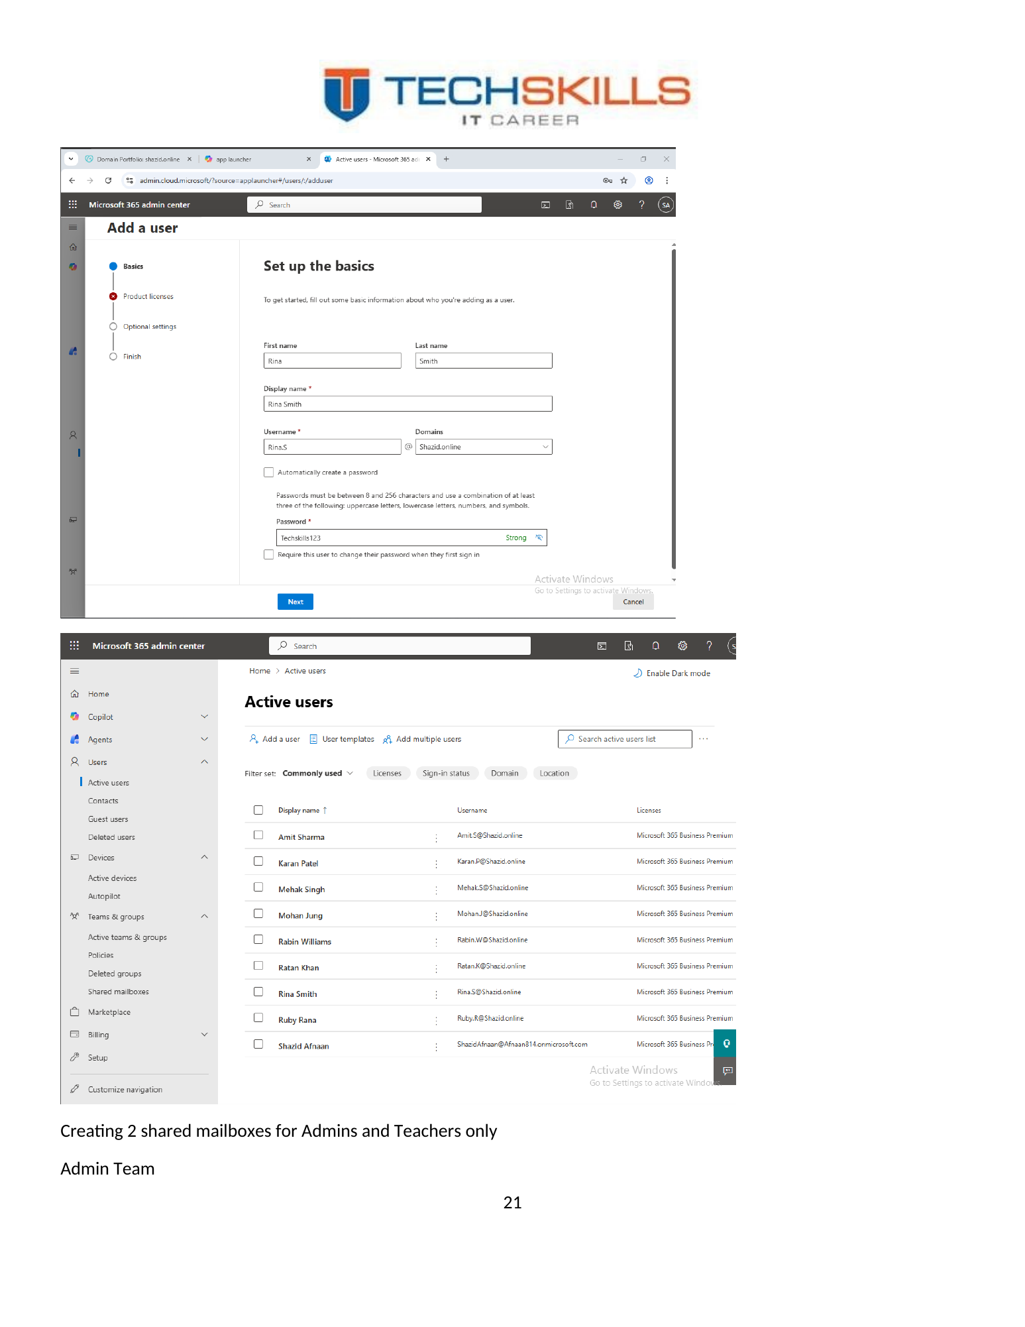Toggle the show-password eye icon

[x=539, y=538]
